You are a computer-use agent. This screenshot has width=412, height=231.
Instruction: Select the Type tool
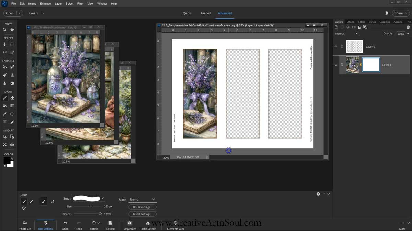click(5, 122)
